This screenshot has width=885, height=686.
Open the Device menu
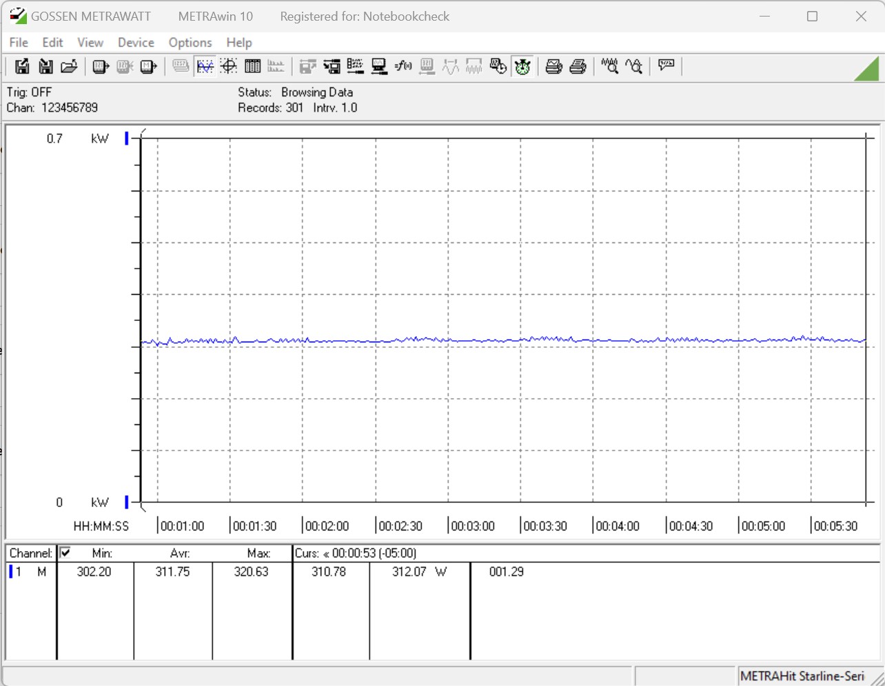(136, 43)
